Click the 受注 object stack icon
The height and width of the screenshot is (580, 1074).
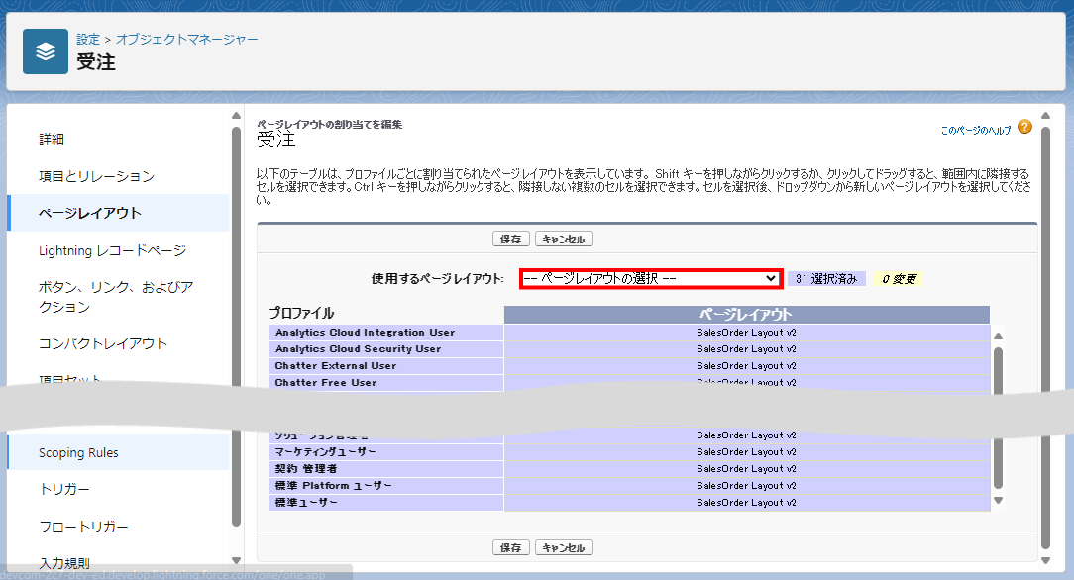[x=46, y=51]
